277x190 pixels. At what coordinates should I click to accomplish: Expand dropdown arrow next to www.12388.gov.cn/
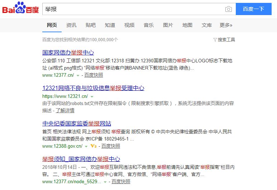point(86,147)
